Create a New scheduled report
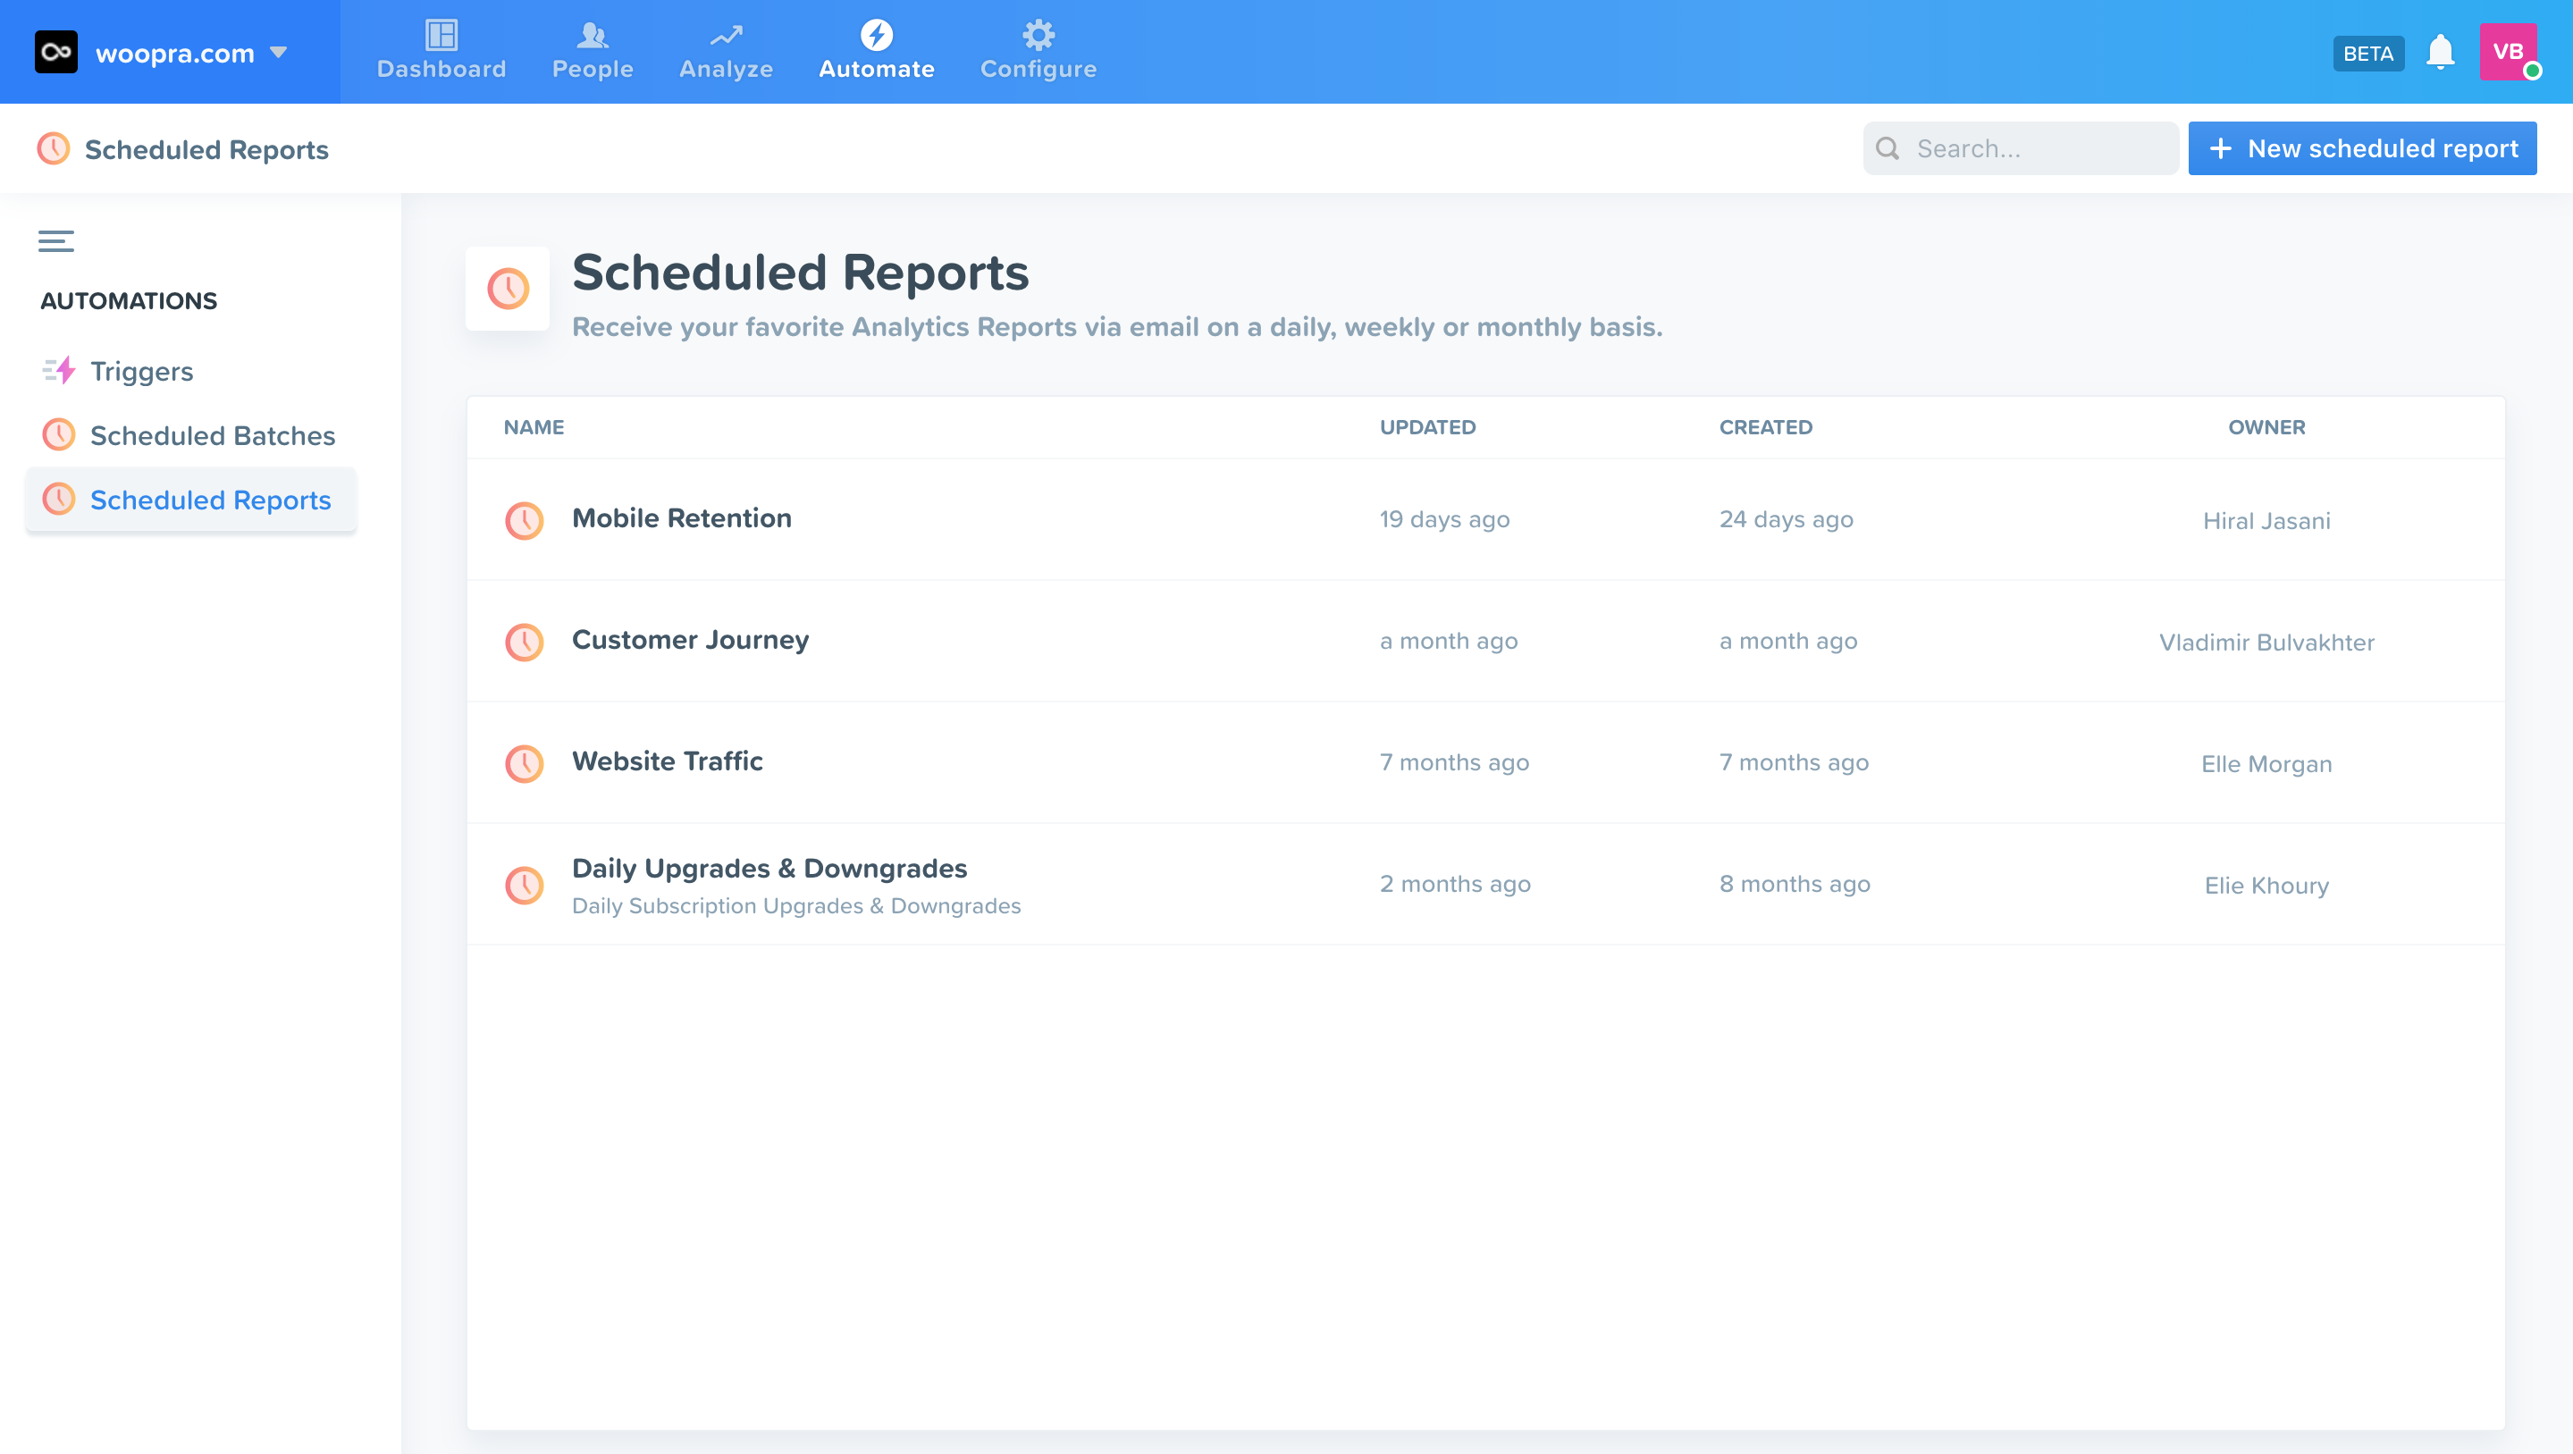 [2361, 148]
